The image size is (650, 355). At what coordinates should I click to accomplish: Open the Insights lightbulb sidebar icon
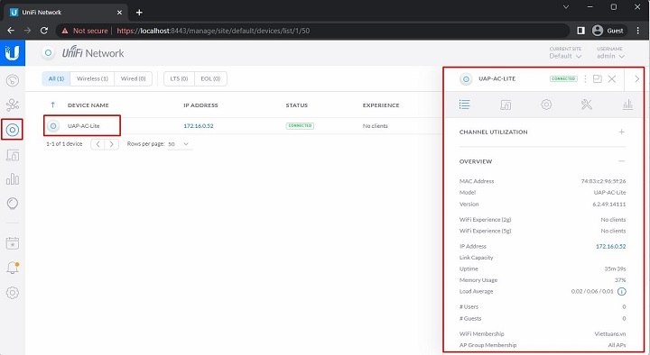pos(13,204)
